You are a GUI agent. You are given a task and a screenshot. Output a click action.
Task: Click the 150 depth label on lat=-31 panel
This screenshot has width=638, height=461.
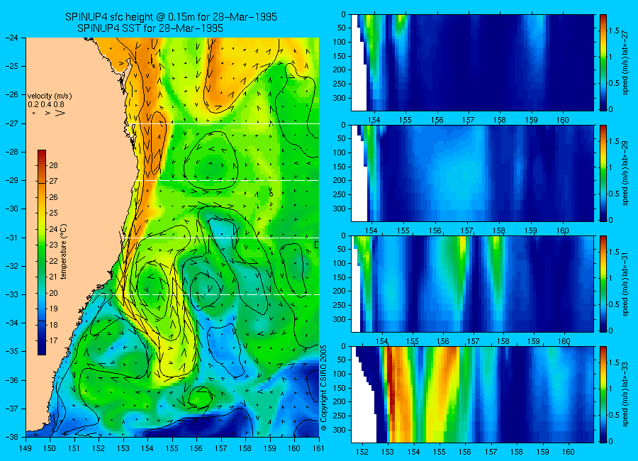point(339,277)
